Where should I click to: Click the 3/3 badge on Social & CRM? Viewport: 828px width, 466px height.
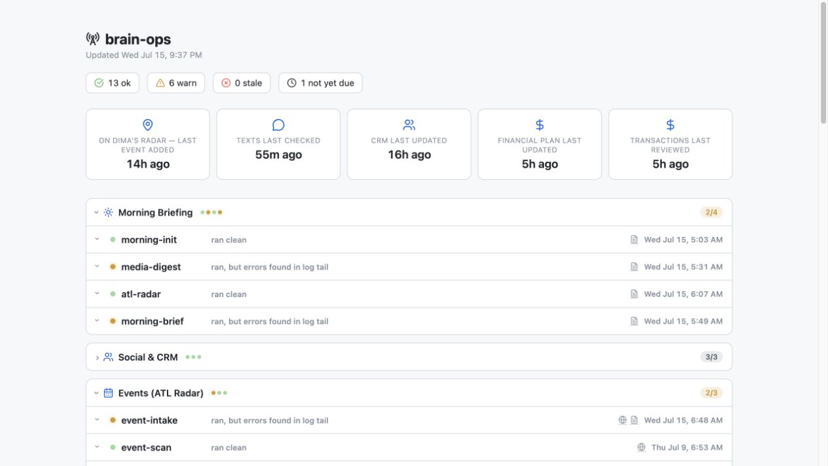(x=711, y=357)
